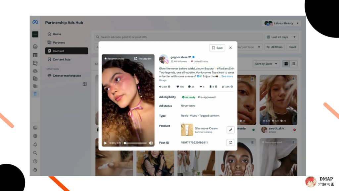Switch to list view layout

click(x=294, y=64)
